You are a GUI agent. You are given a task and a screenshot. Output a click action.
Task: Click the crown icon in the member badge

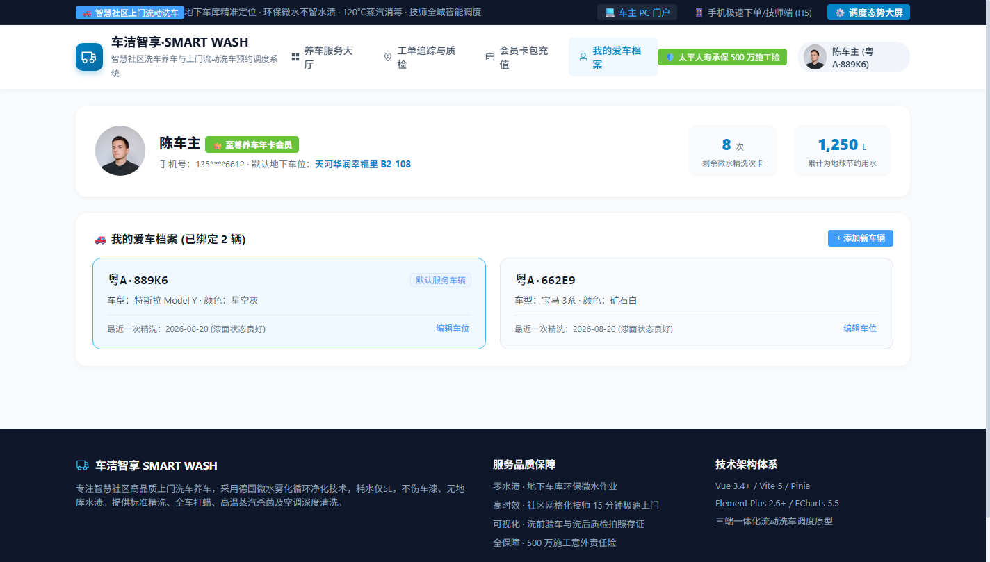[217, 144]
